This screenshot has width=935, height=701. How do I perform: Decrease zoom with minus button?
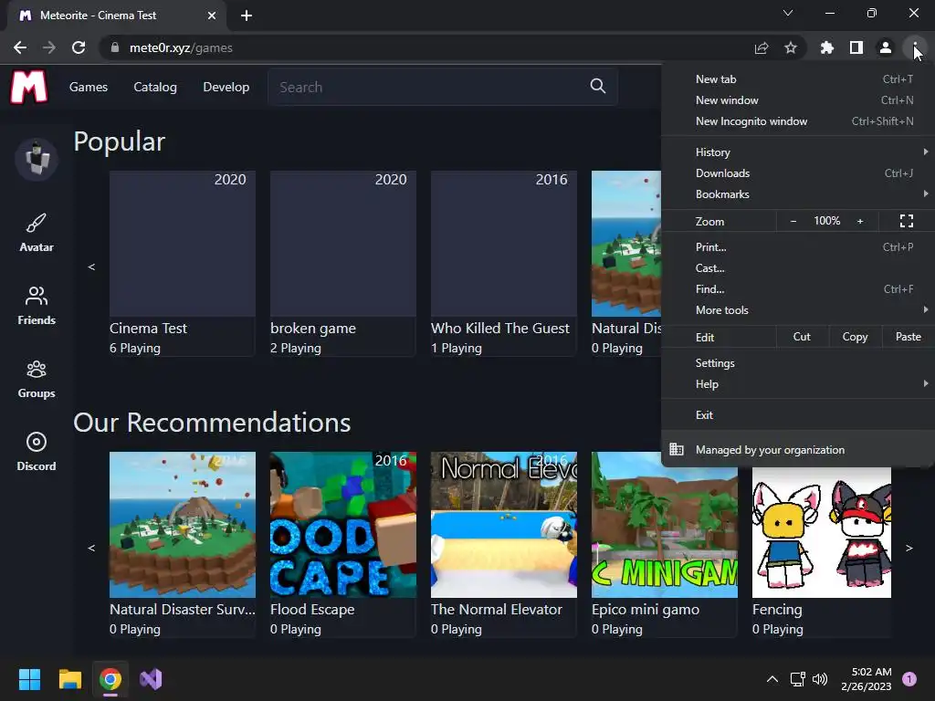click(x=793, y=221)
